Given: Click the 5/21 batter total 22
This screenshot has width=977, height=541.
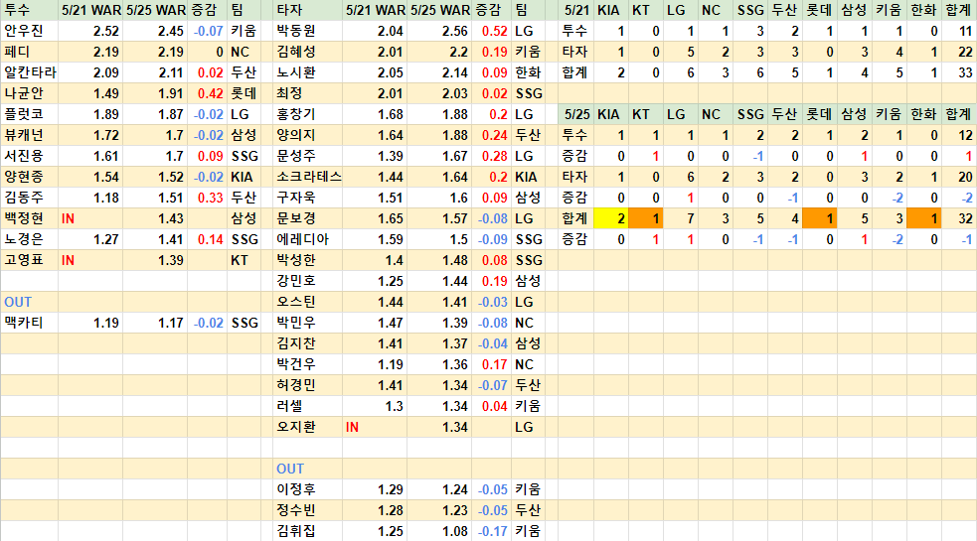Looking at the screenshot, I should (965, 53).
